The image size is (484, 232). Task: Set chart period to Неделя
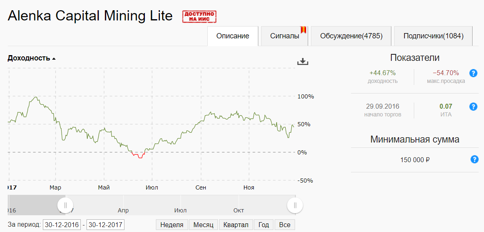[x=172, y=225]
